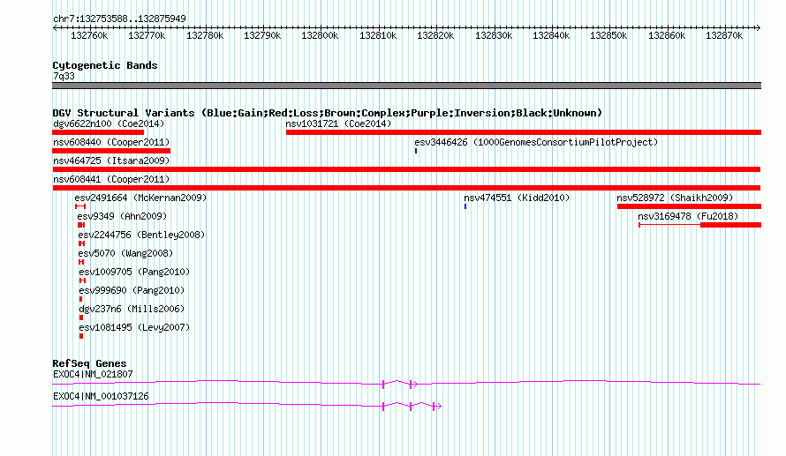Viewport: 786px width, 456px height.
Task: Click the Cytogenetic Bands track title
Action: [105, 65]
